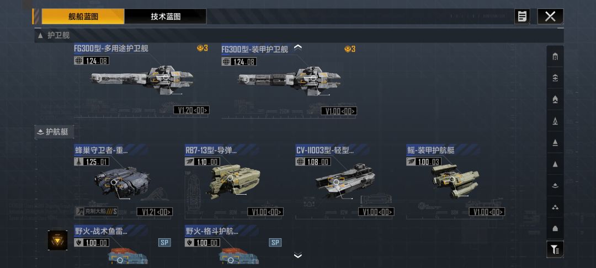The image size is (596, 268).
Task: Select the 鳐-装甲护航艇 ship thumbnail
Action: (455, 181)
